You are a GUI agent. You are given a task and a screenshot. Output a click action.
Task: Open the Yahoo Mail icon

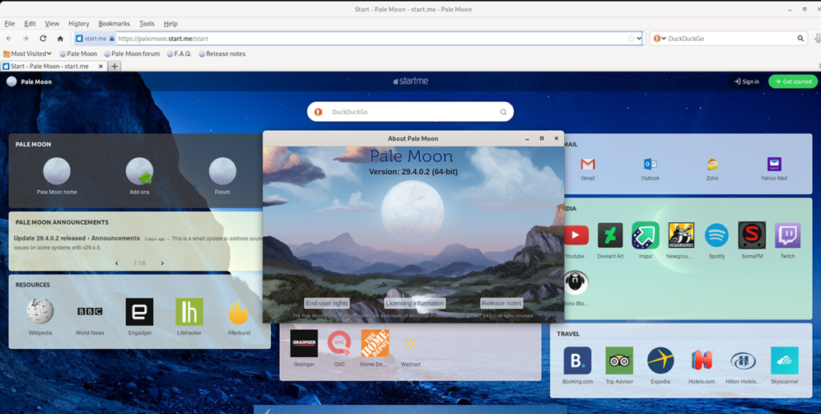click(774, 164)
